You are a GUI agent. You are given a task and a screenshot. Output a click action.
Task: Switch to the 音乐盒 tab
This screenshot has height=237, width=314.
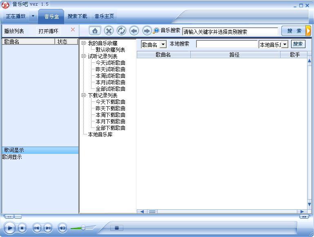(51, 17)
